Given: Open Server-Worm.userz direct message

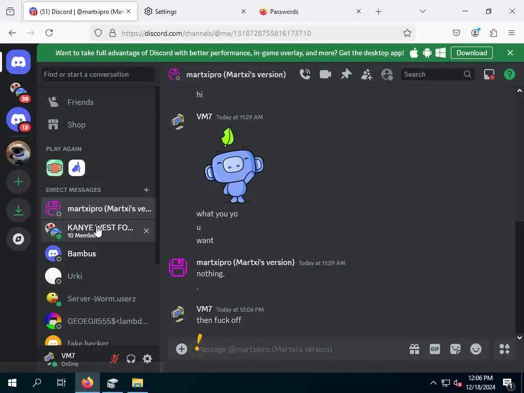Looking at the screenshot, I should click(x=98, y=298).
